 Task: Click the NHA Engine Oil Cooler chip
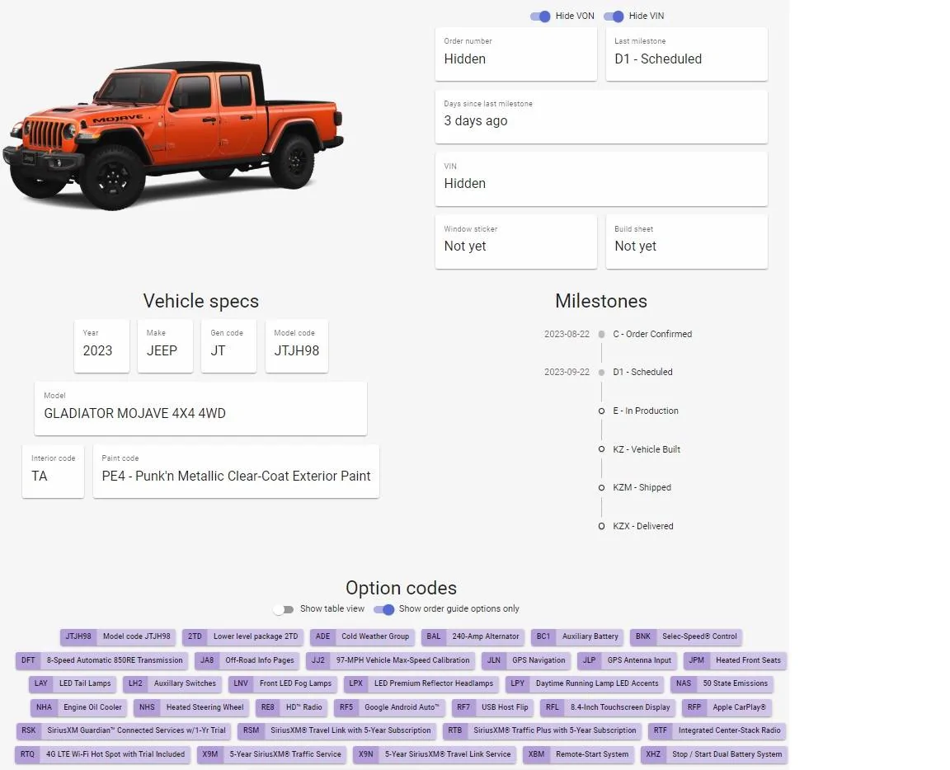click(79, 707)
